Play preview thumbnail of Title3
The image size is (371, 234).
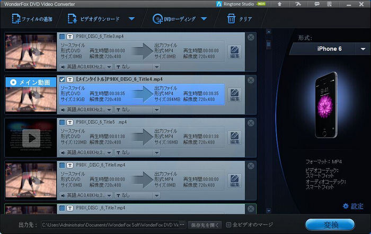tap(31, 52)
